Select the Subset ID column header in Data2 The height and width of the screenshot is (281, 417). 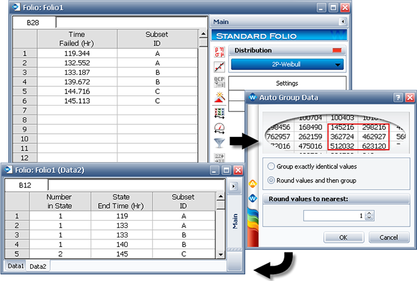(x=183, y=202)
